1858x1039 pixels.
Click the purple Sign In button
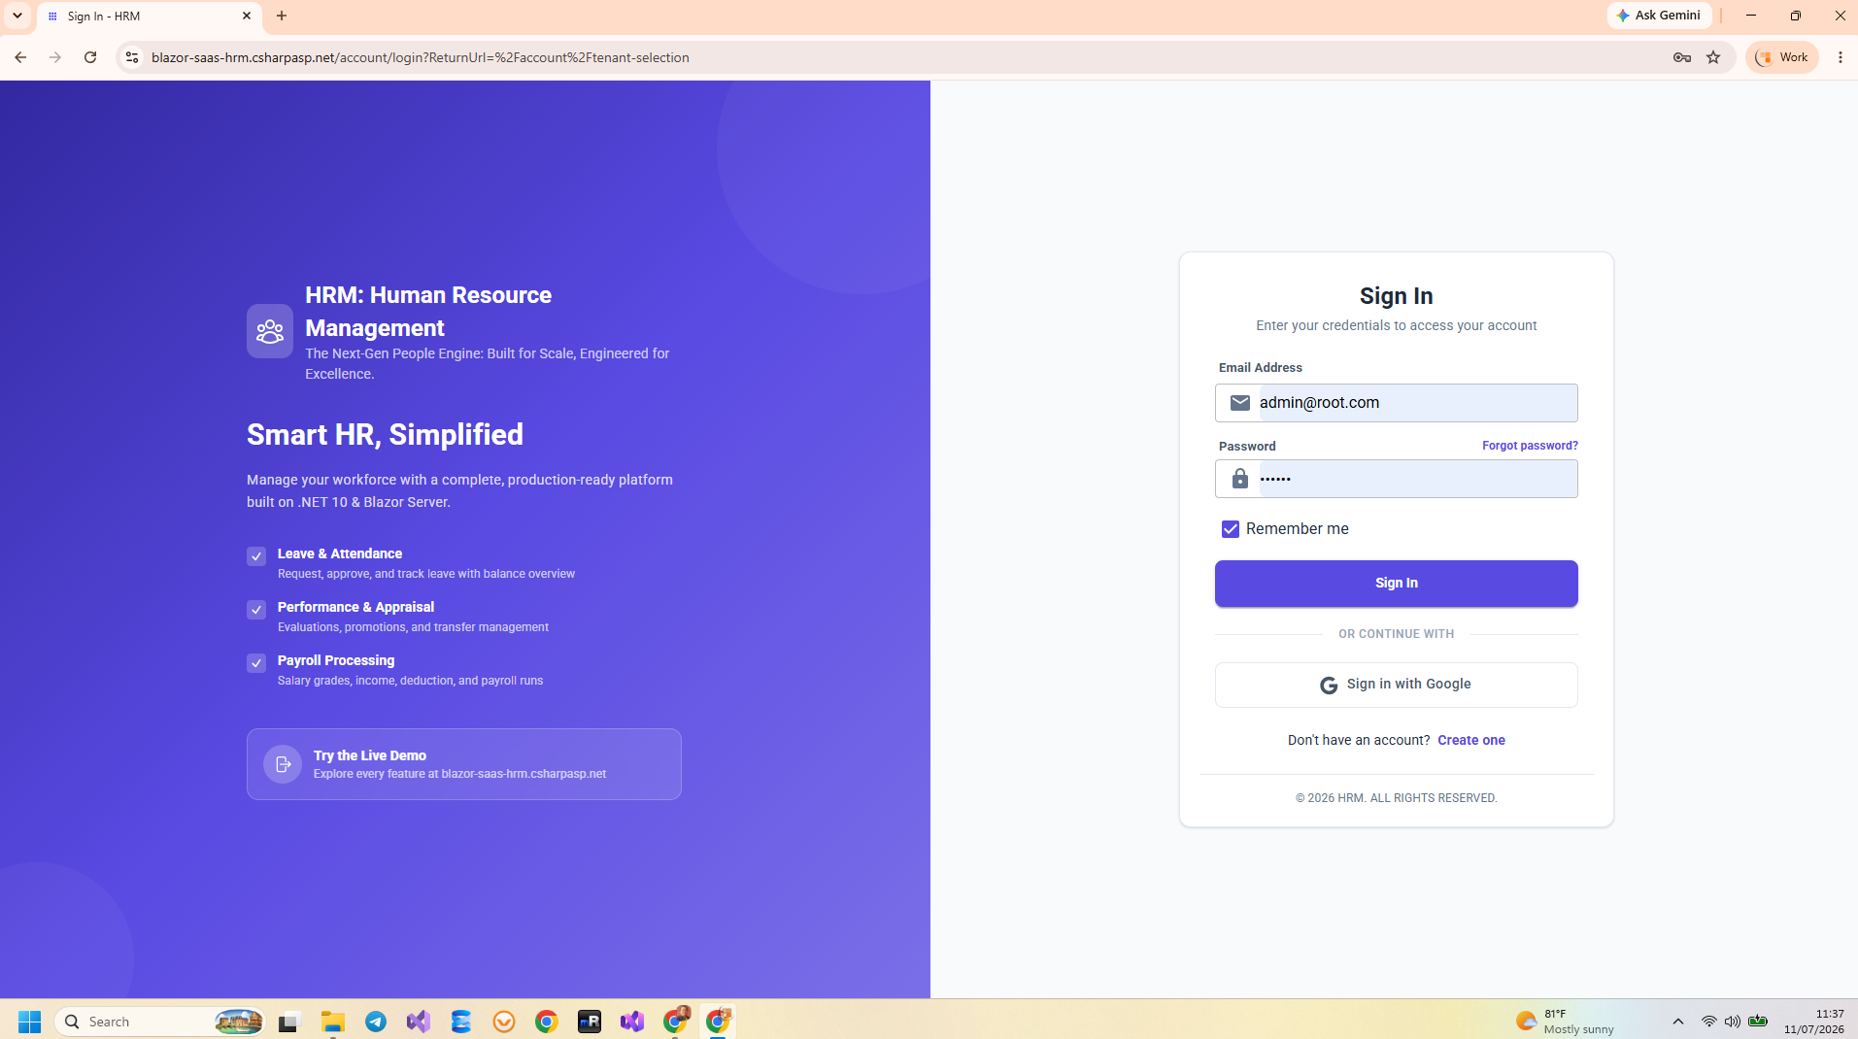1396,584
